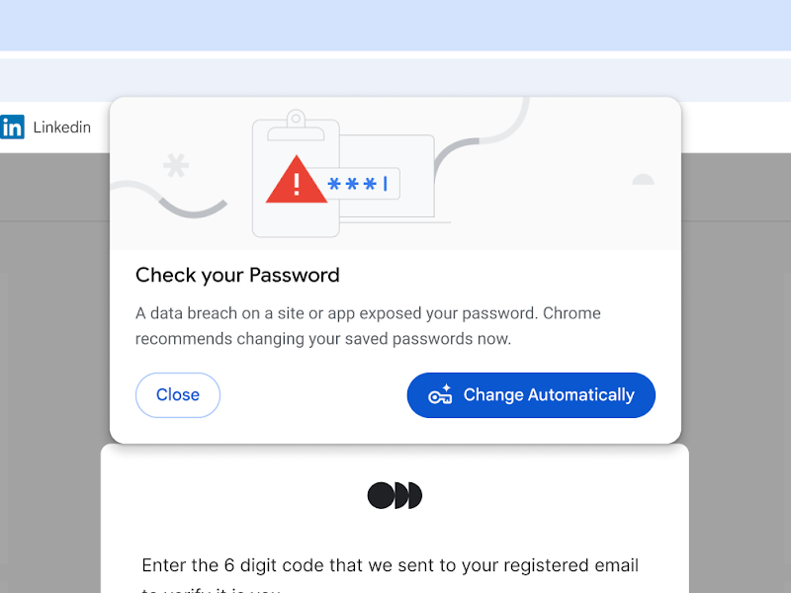Click the 6 digit code instruction text
791x593 pixels.
390,566
